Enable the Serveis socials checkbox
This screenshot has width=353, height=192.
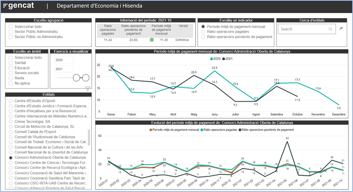11,73
